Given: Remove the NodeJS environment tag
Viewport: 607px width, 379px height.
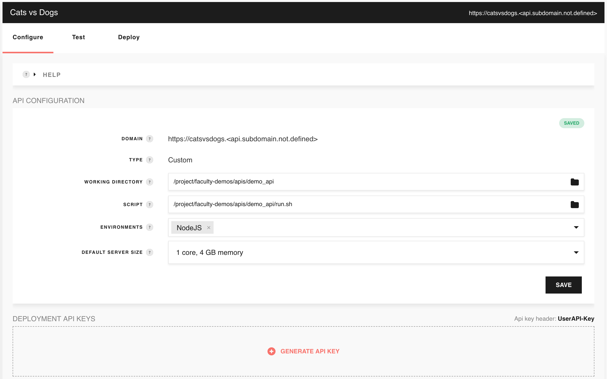Looking at the screenshot, I should point(209,228).
